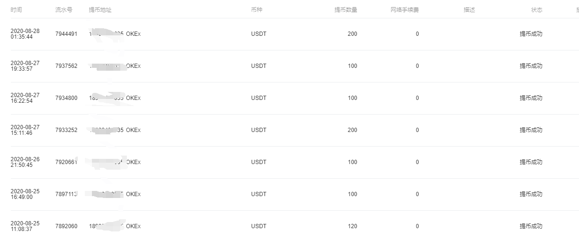The image size is (579, 239).
Task: Click the 币种 column header
Action: point(256,10)
